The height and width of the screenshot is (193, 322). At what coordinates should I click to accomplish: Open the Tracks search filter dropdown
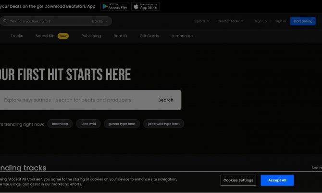click(x=99, y=21)
